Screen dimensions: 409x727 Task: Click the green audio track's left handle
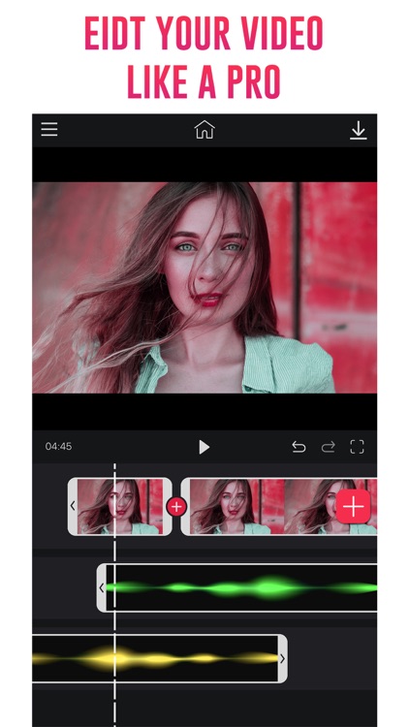pyautogui.click(x=102, y=588)
